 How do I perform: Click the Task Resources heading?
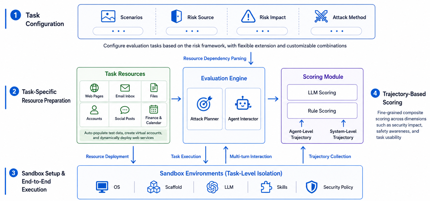coord(125,74)
